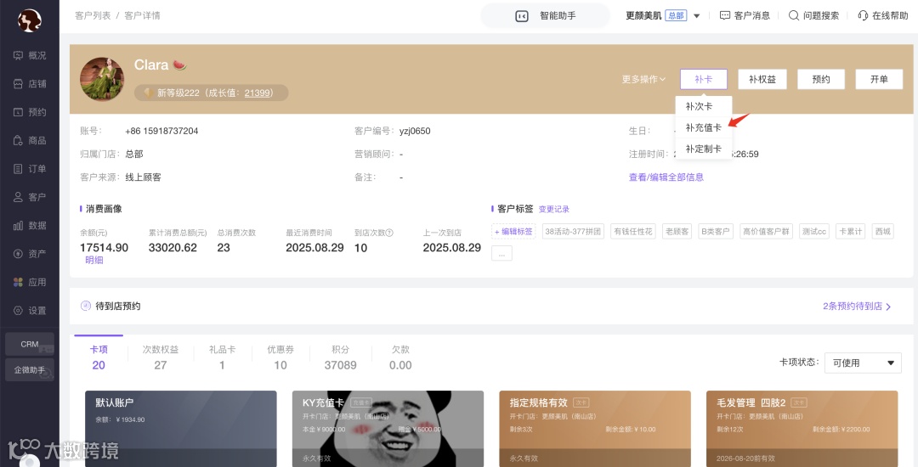918x467 pixels.
Task: Open the 变更记录 link
Action: tap(554, 209)
